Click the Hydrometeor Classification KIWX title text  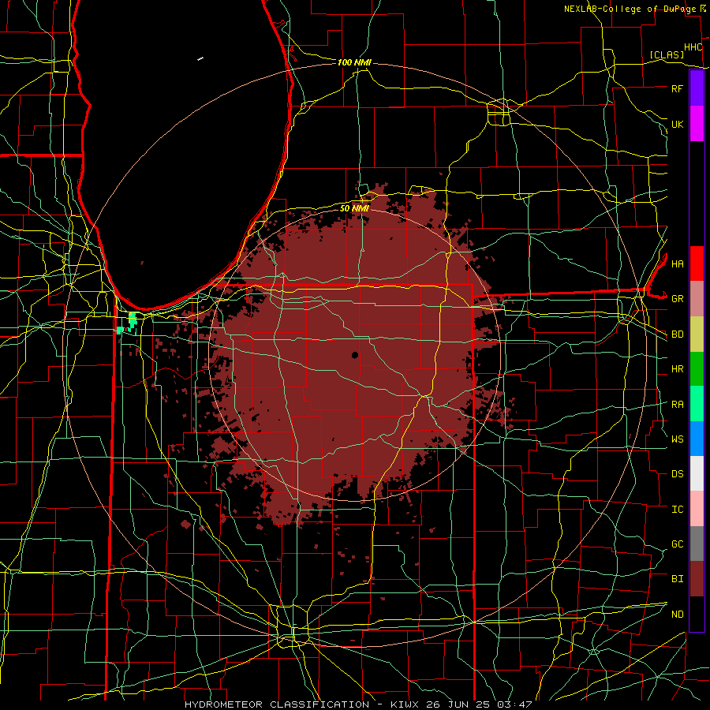pos(357,704)
